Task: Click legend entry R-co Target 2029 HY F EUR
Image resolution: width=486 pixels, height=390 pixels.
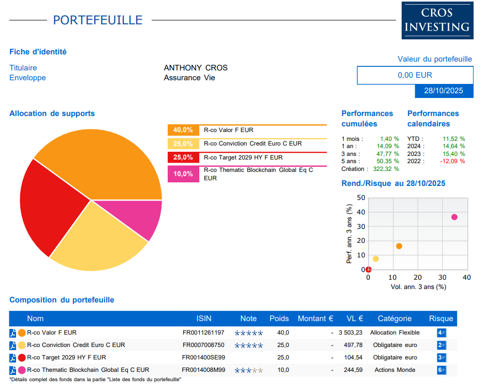Action: click(243, 157)
